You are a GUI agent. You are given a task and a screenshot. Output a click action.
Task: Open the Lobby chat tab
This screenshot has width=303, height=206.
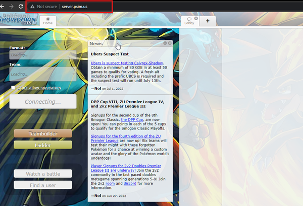click(x=189, y=21)
